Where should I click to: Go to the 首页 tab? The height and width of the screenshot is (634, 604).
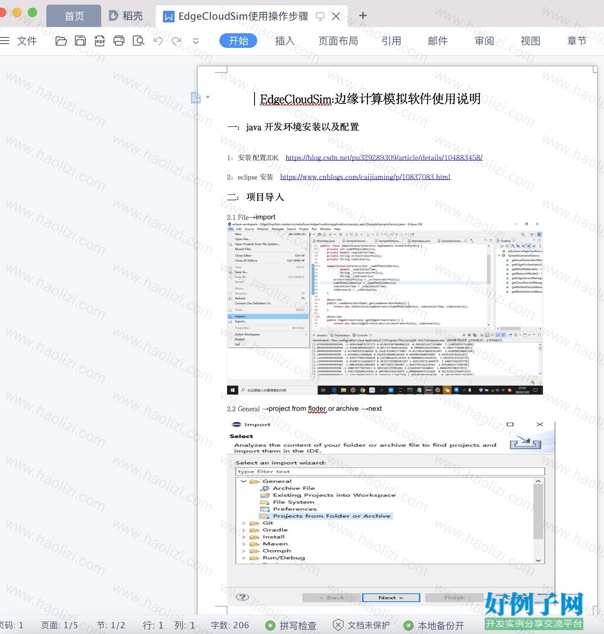tap(74, 16)
